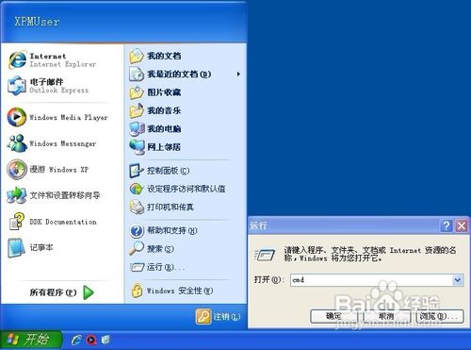Open the 网上邻居 network icon
The width and height of the screenshot is (471, 350).
tap(138, 147)
